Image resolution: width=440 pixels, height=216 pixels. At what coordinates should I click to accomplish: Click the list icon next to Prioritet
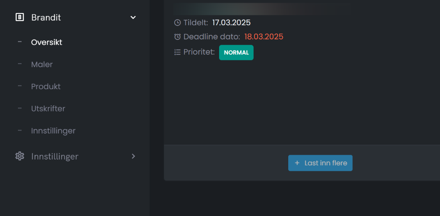tap(177, 52)
